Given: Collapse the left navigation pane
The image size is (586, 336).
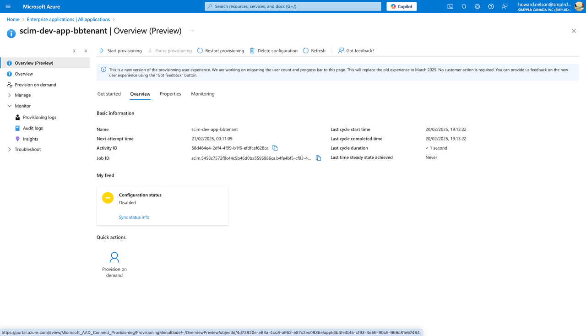Looking at the screenshot, I should 86,51.
